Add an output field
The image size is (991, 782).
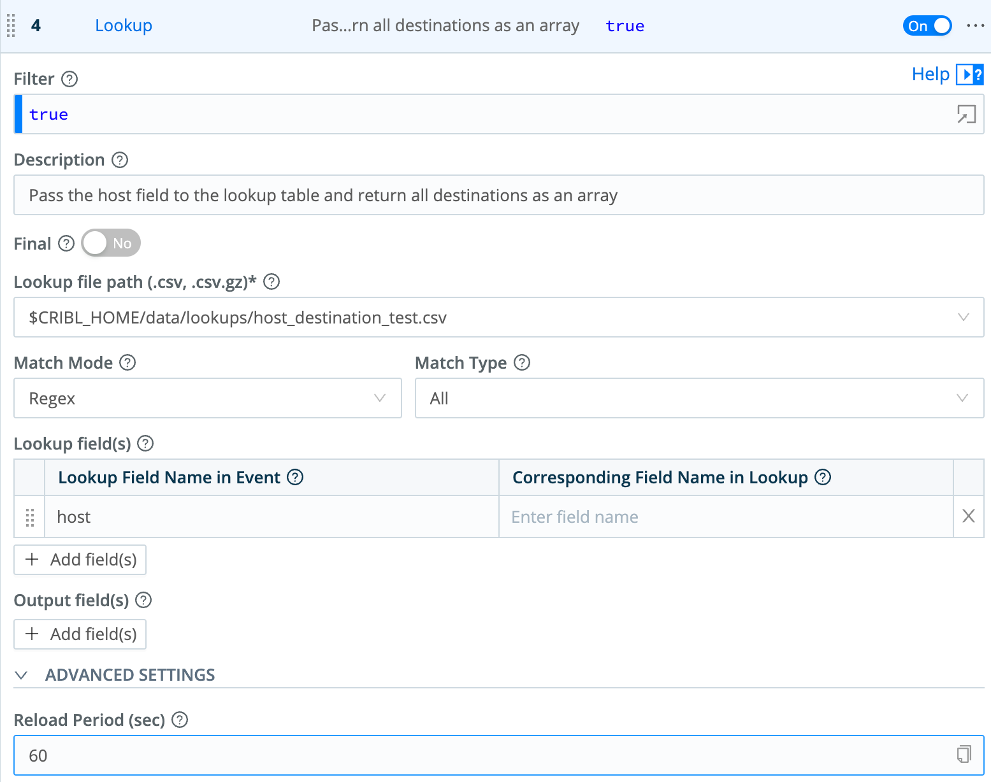tap(80, 634)
